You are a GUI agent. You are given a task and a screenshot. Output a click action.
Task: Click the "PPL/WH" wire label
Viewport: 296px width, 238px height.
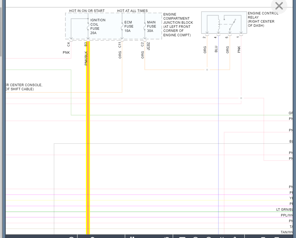click(287, 215)
